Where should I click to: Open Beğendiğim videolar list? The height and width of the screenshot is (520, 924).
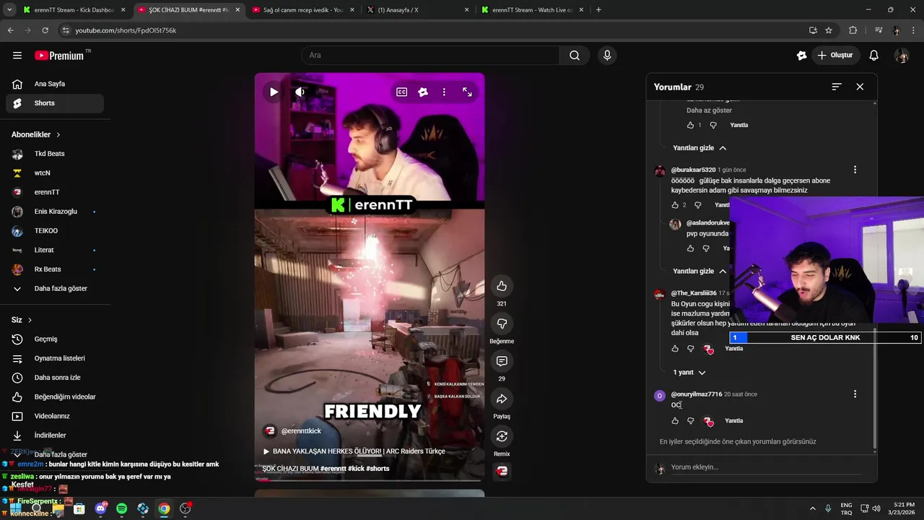pyautogui.click(x=55, y=397)
